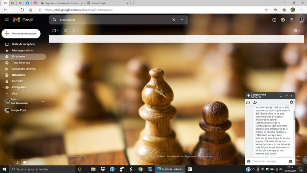The width and height of the screenshot is (307, 173).
Task: Show the side panel with the arrow
Action: (305, 160)
